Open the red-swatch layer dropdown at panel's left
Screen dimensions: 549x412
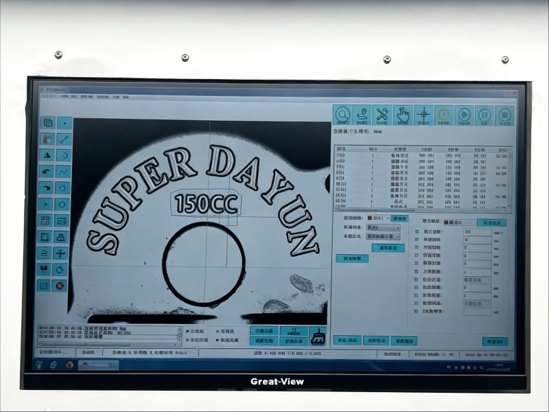[x=378, y=218]
